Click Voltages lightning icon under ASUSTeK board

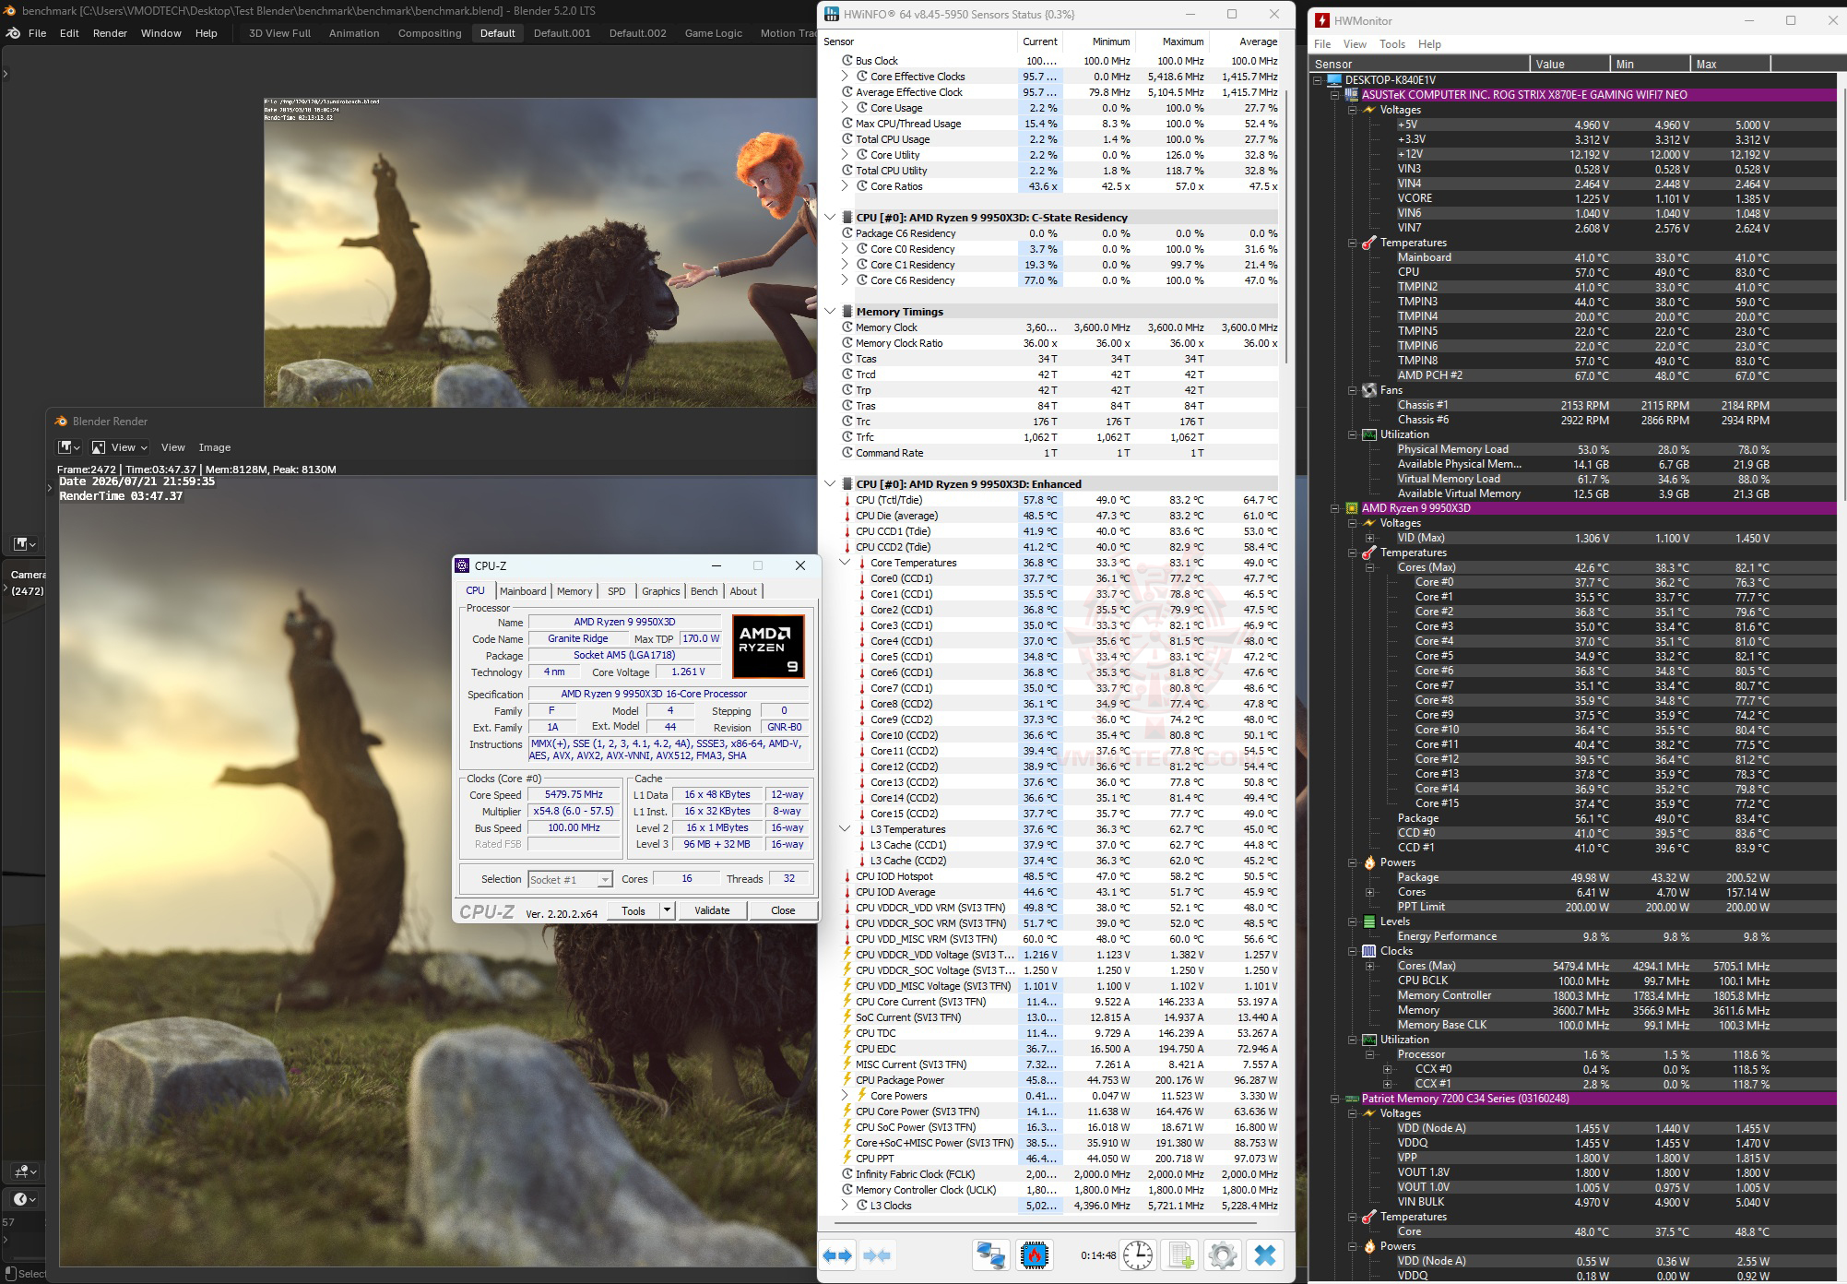tap(1369, 110)
